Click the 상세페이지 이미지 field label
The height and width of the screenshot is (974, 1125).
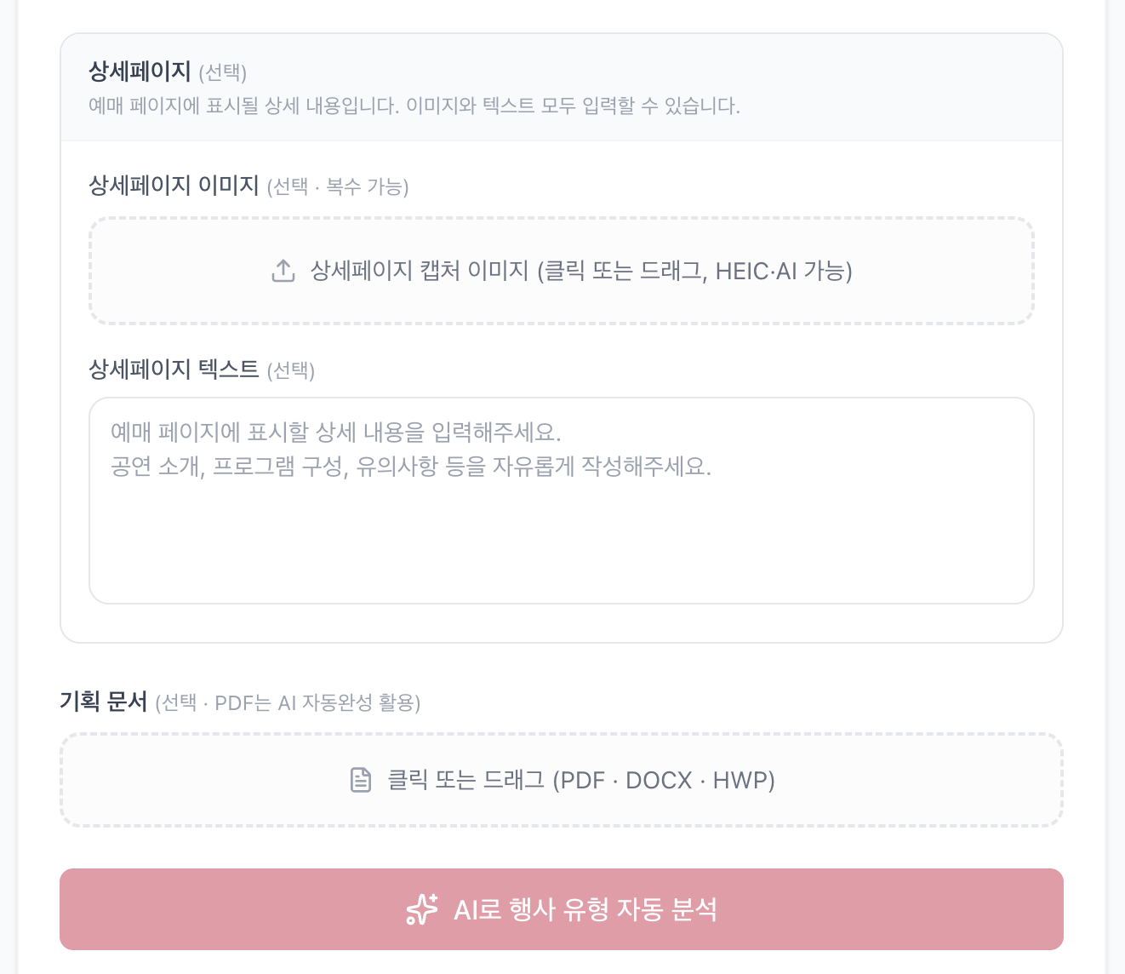[x=174, y=186]
